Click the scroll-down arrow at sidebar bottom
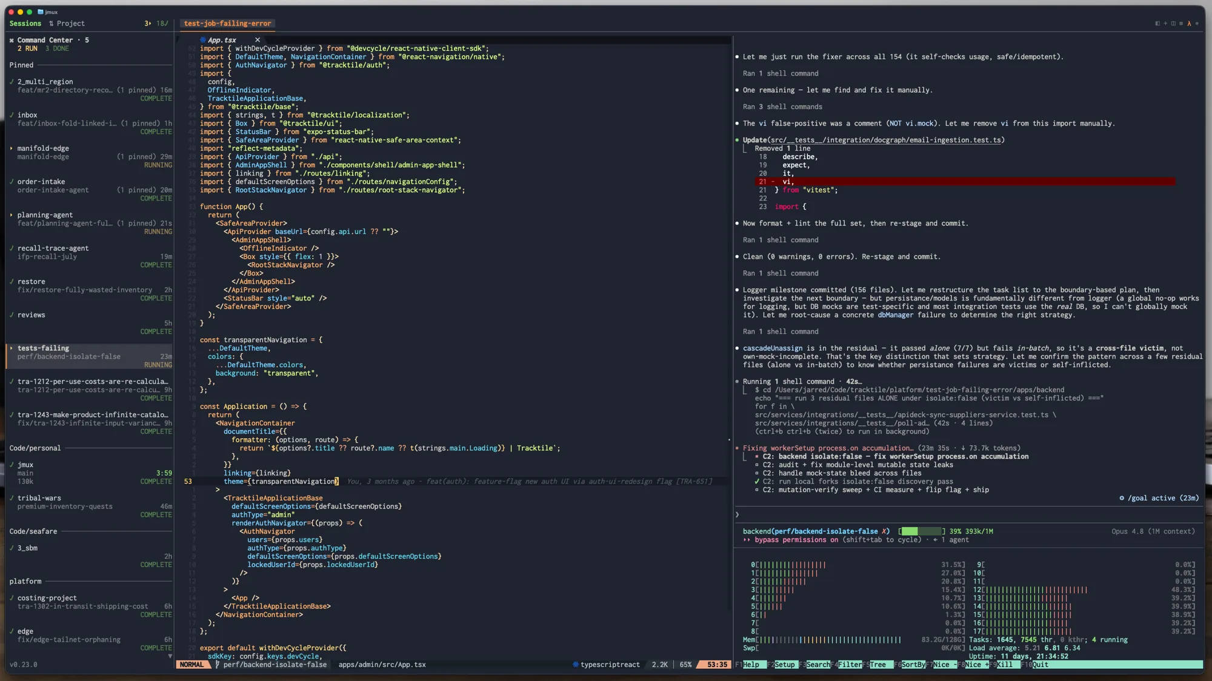The width and height of the screenshot is (1212, 681). (x=170, y=656)
